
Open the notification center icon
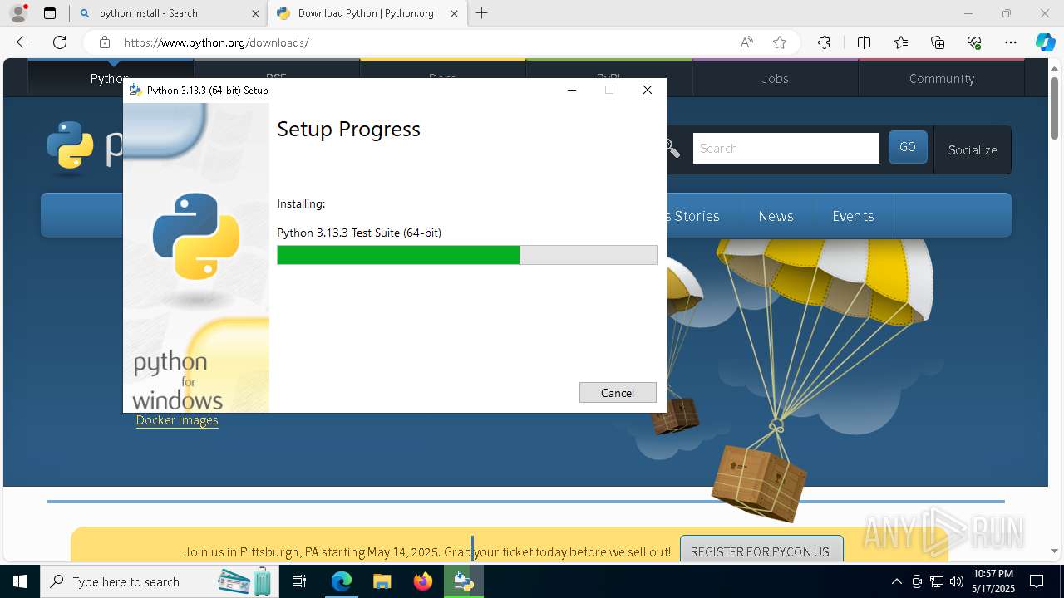1037,581
